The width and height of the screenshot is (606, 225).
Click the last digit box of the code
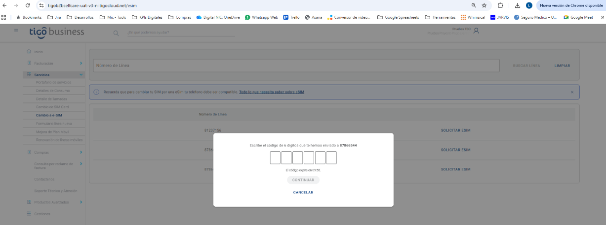point(331,158)
